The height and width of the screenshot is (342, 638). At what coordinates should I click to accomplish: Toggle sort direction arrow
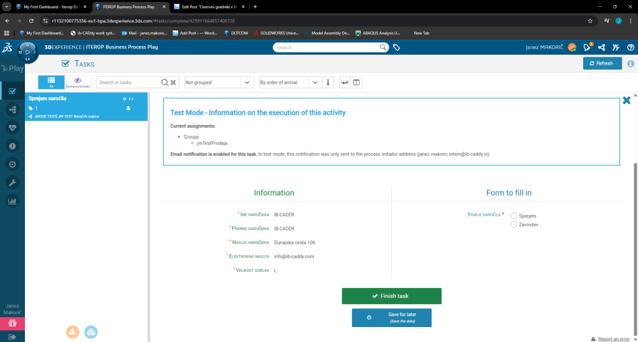tap(329, 83)
